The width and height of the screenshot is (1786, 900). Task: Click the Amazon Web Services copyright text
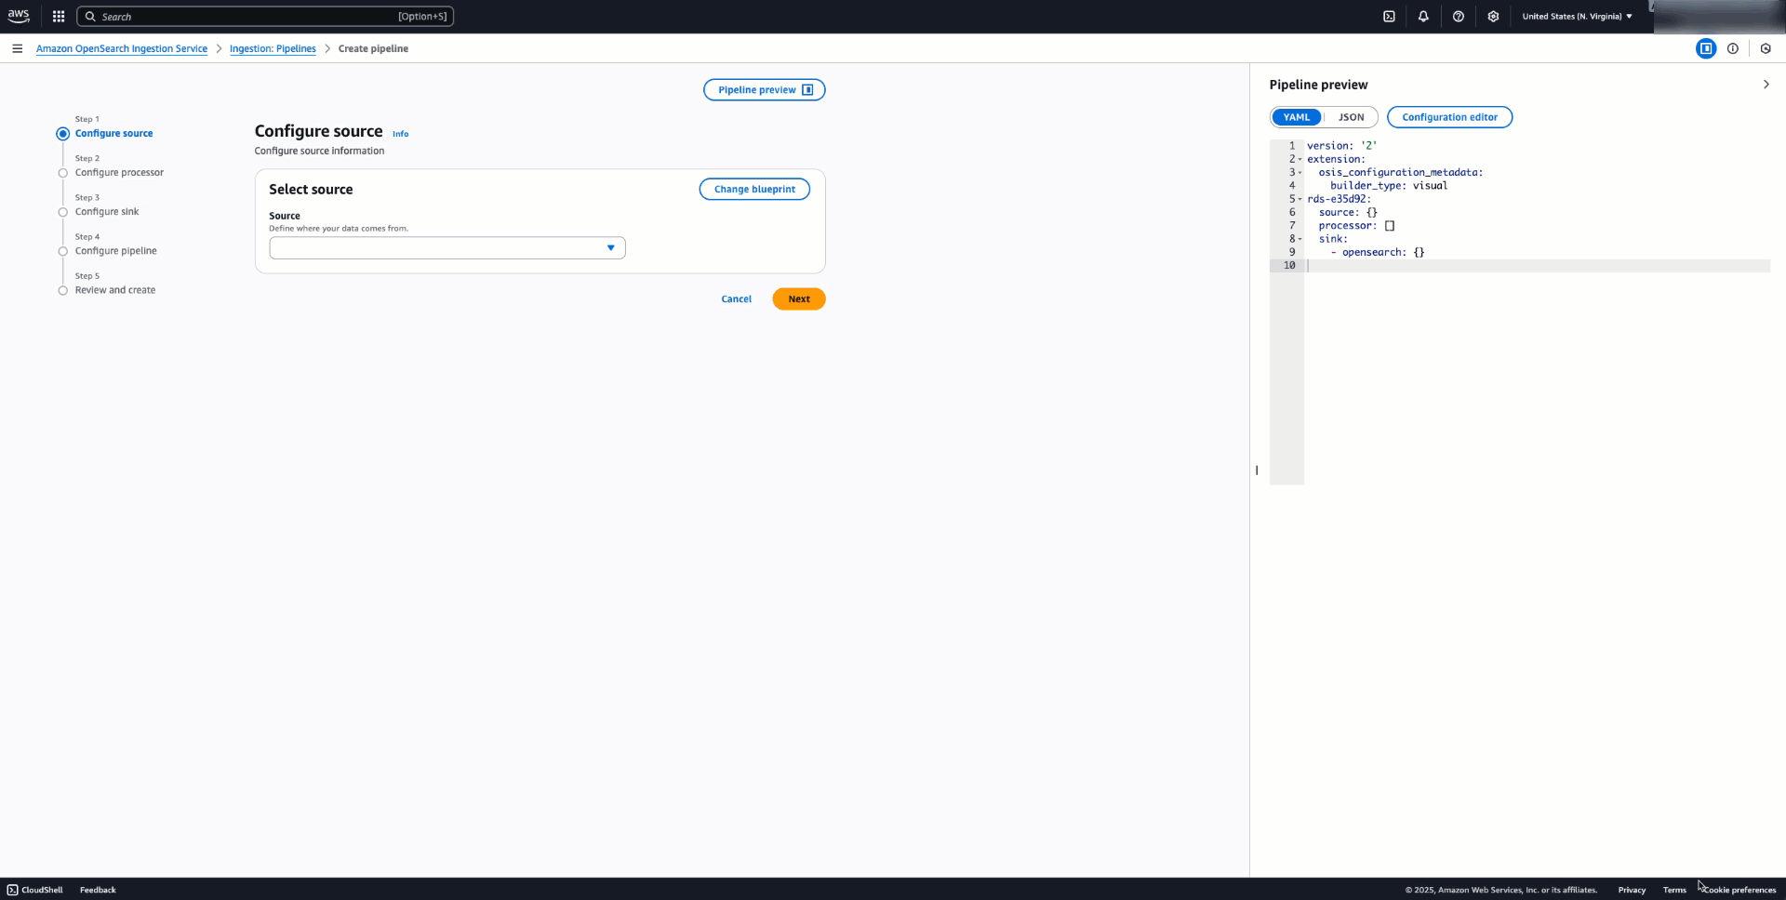[x=1500, y=890]
